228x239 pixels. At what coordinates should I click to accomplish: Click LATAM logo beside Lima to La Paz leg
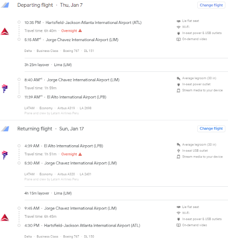5,88
